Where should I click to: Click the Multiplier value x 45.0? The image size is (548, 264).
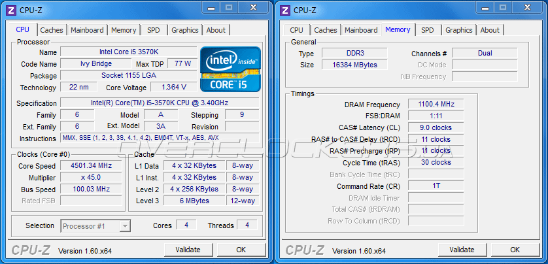91,177
